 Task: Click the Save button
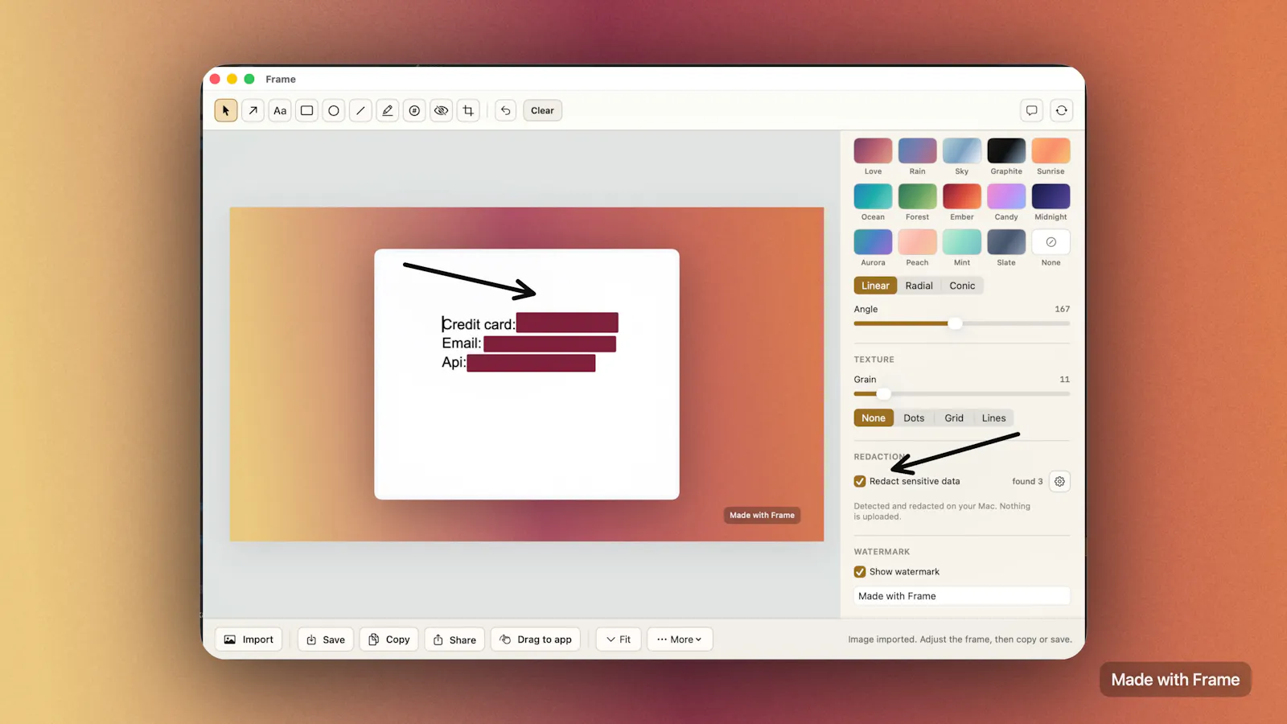pos(326,640)
